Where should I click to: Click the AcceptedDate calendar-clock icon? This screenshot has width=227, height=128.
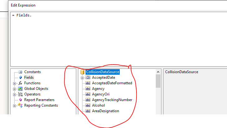click(88, 77)
